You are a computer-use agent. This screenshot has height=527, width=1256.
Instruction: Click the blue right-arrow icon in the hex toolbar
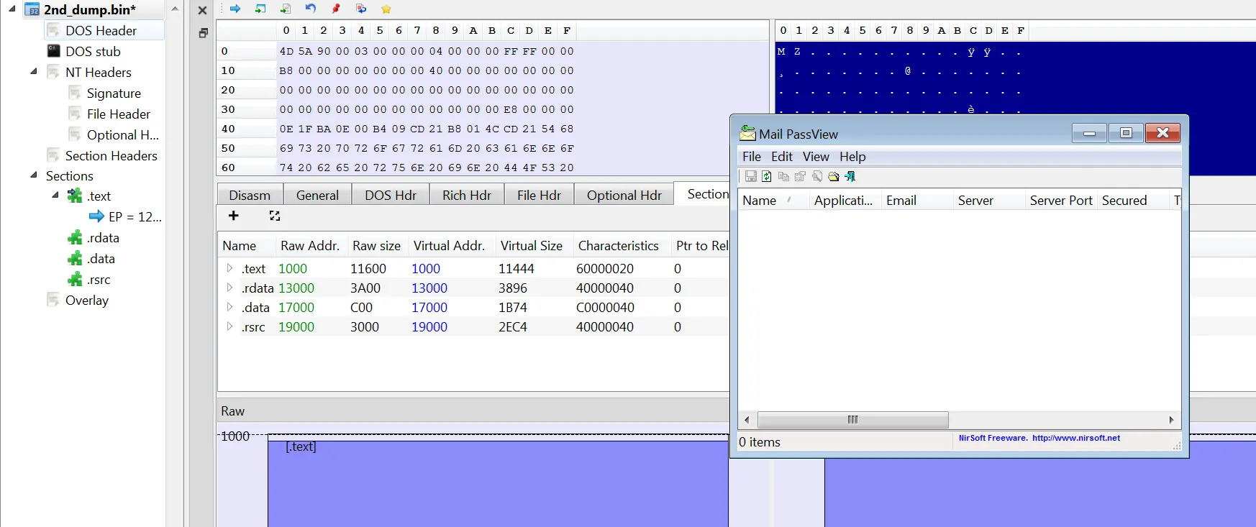click(x=235, y=9)
